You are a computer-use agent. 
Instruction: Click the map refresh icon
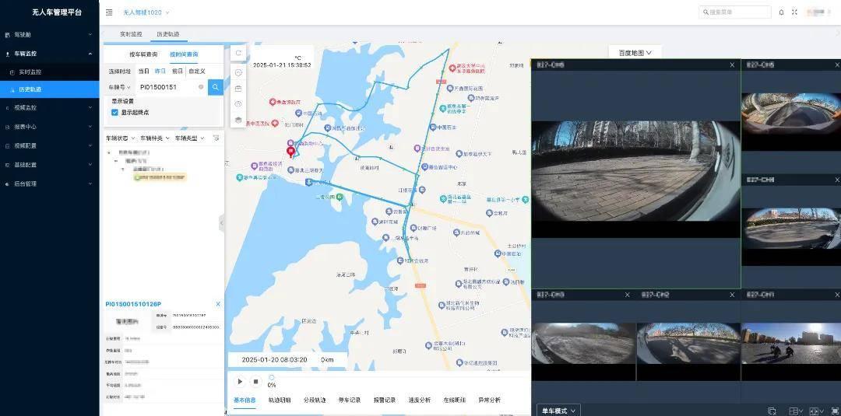tap(238, 54)
